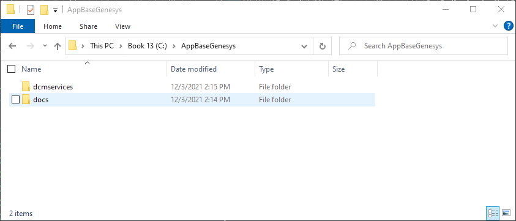Viewport: 516px width, 221px height.
Task: Go up one level with up arrow
Action: (x=58, y=46)
